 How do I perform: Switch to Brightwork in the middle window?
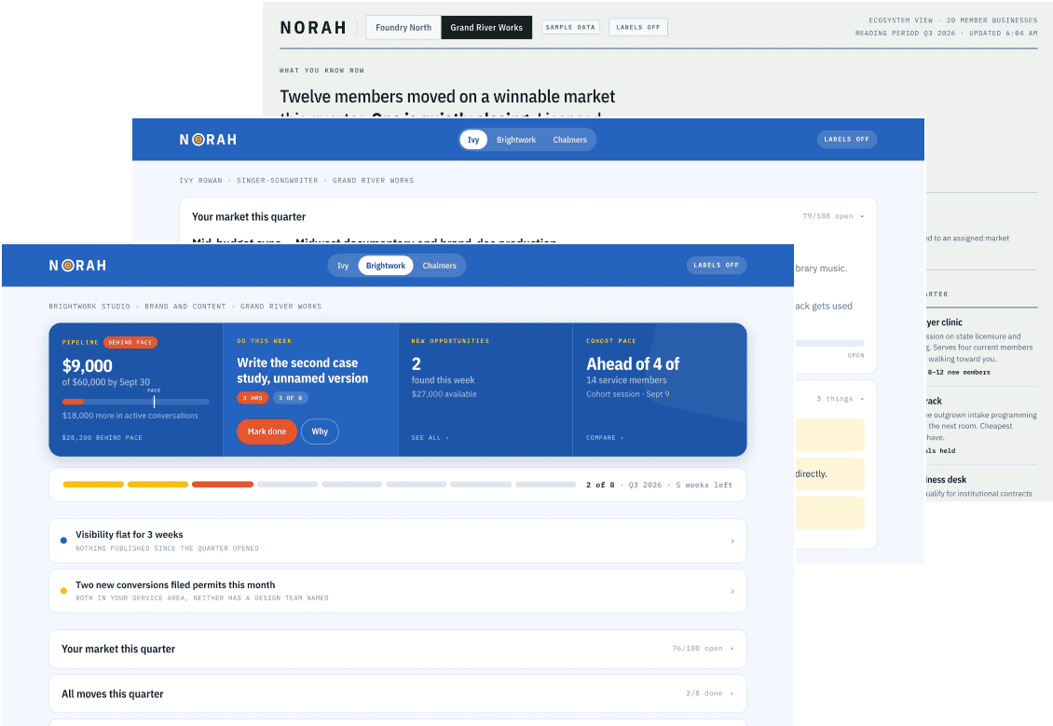coord(515,140)
